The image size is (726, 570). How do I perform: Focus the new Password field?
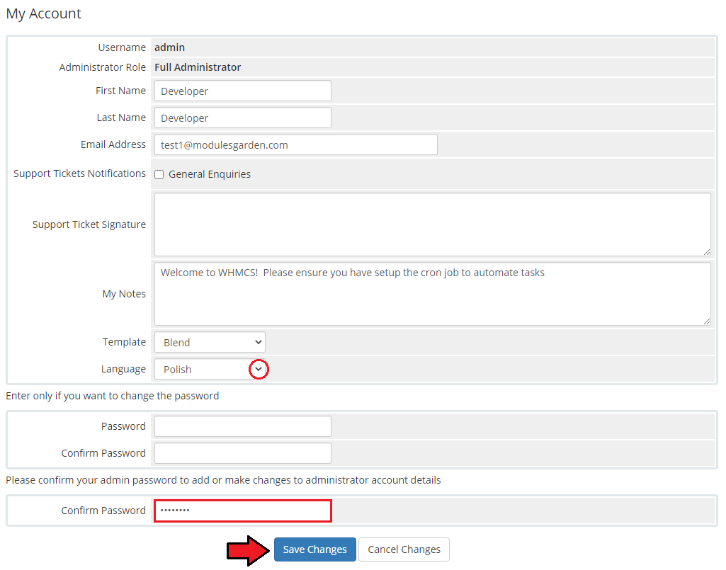(243, 426)
